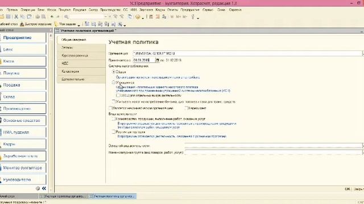Enable the Производство продукции, выполнение работ checkbox
Image resolution: width=364 pixels, height=204 pixels.
point(114,119)
